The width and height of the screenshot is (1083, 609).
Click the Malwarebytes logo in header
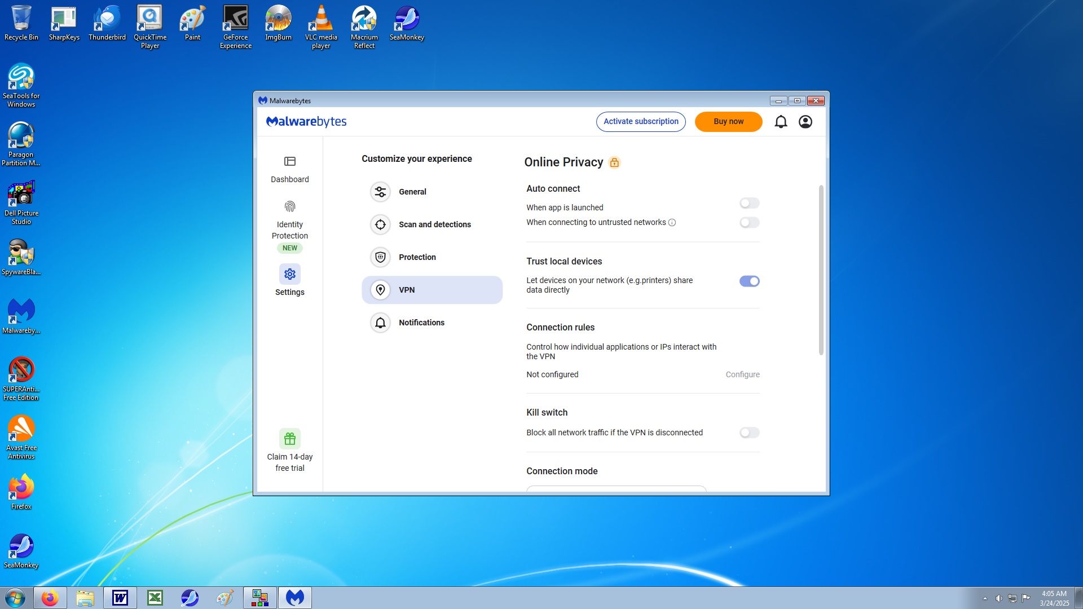[x=306, y=122]
